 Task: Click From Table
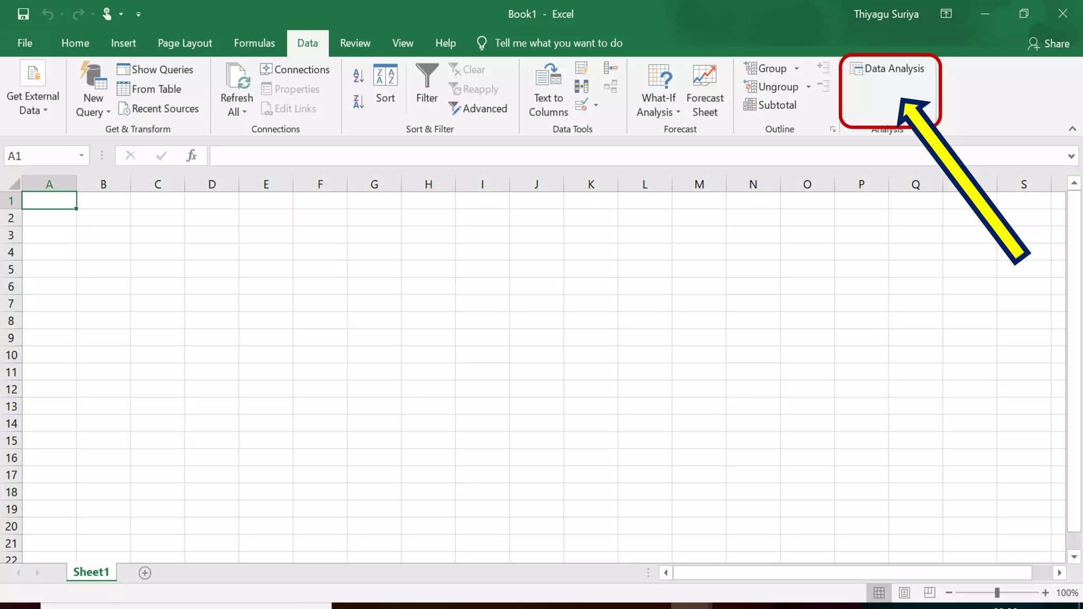point(149,89)
